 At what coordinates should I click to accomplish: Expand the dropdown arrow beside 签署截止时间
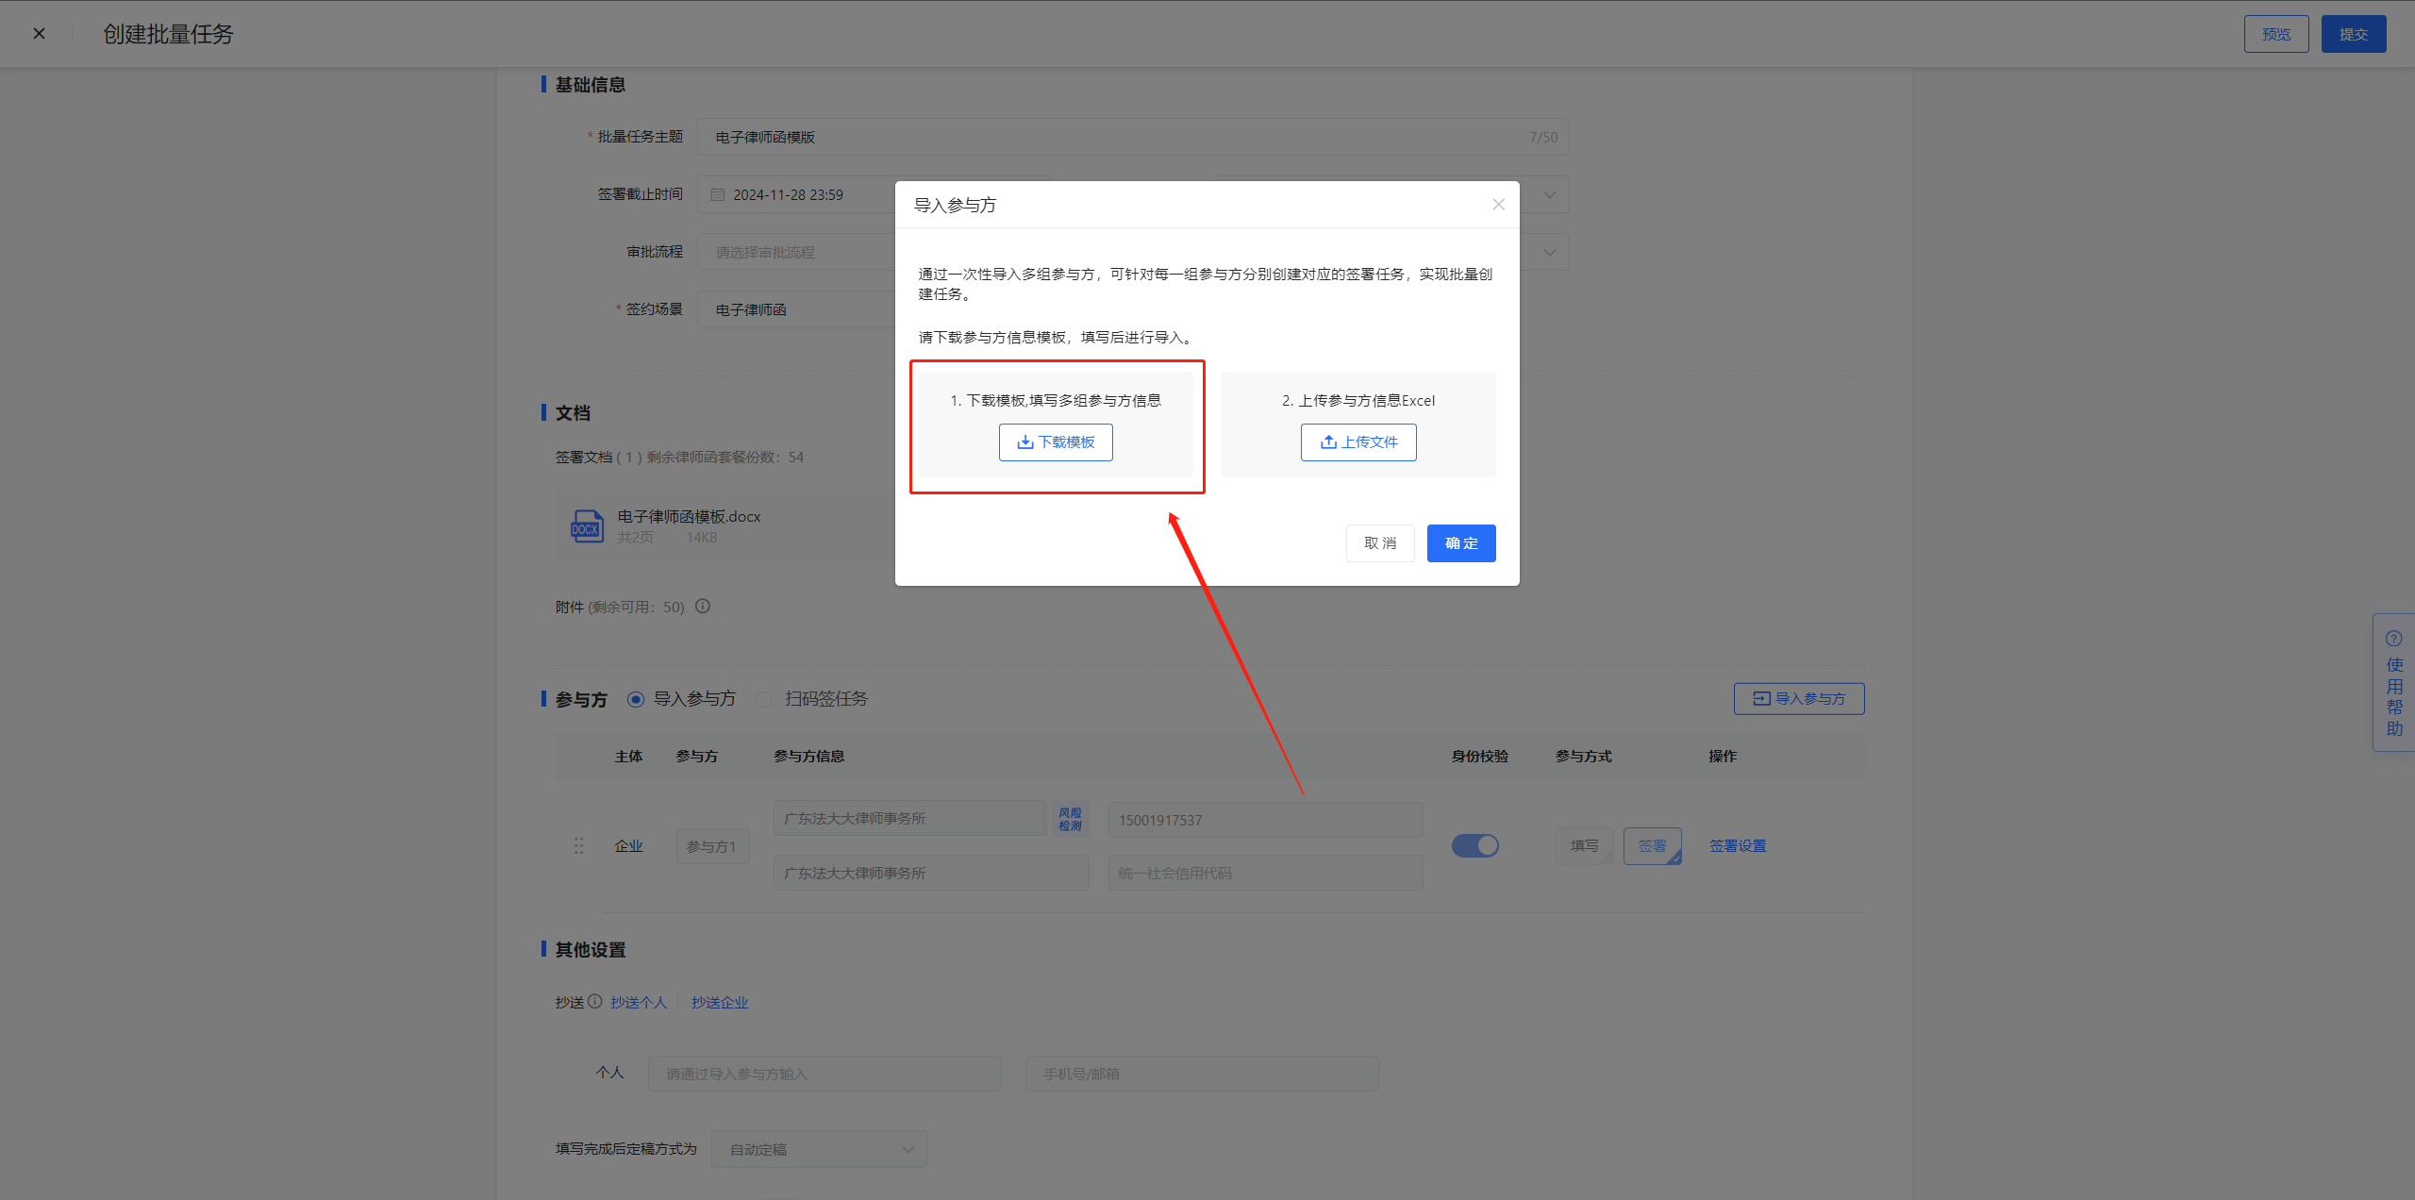tap(1550, 195)
